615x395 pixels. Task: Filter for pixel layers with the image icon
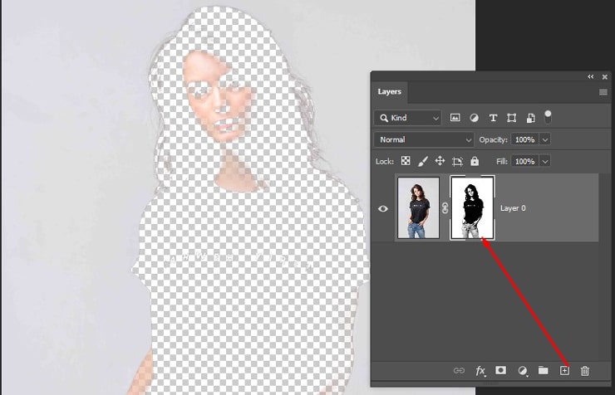pos(455,118)
